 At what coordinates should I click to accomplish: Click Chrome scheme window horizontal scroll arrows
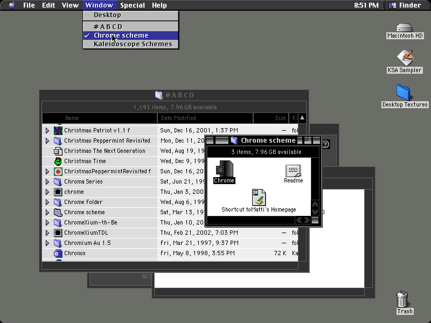303,220
